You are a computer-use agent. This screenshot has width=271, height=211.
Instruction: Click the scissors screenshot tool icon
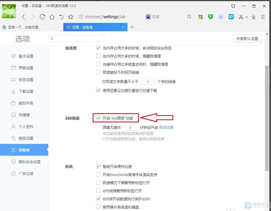tap(241, 17)
